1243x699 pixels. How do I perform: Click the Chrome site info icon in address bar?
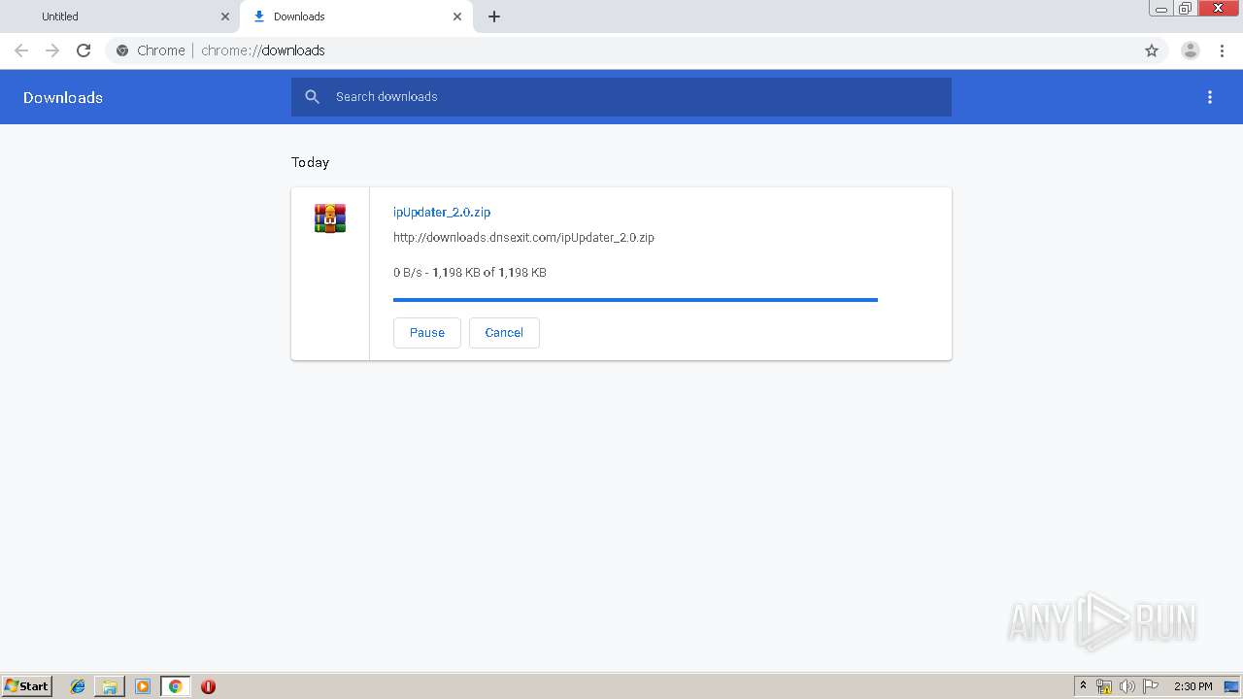pyautogui.click(x=122, y=50)
